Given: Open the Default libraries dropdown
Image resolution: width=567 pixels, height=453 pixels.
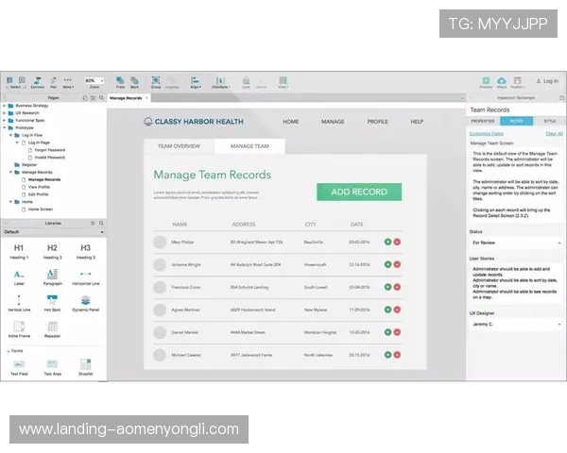Looking at the screenshot, I should click(x=53, y=231).
